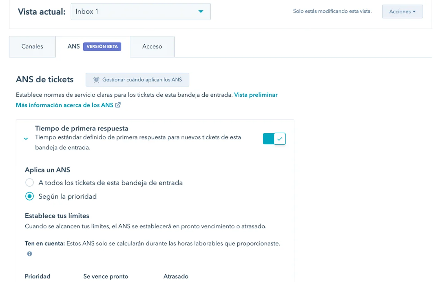Click the Tiempo de primera respuesta heading
Screen dimensions: 444x282
[82, 128]
